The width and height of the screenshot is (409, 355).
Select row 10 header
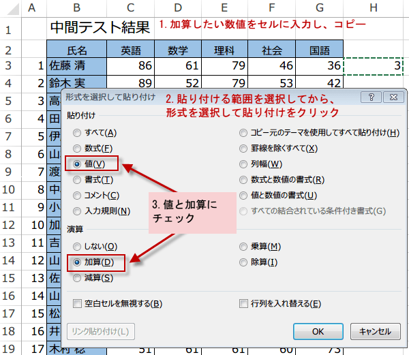10,190
